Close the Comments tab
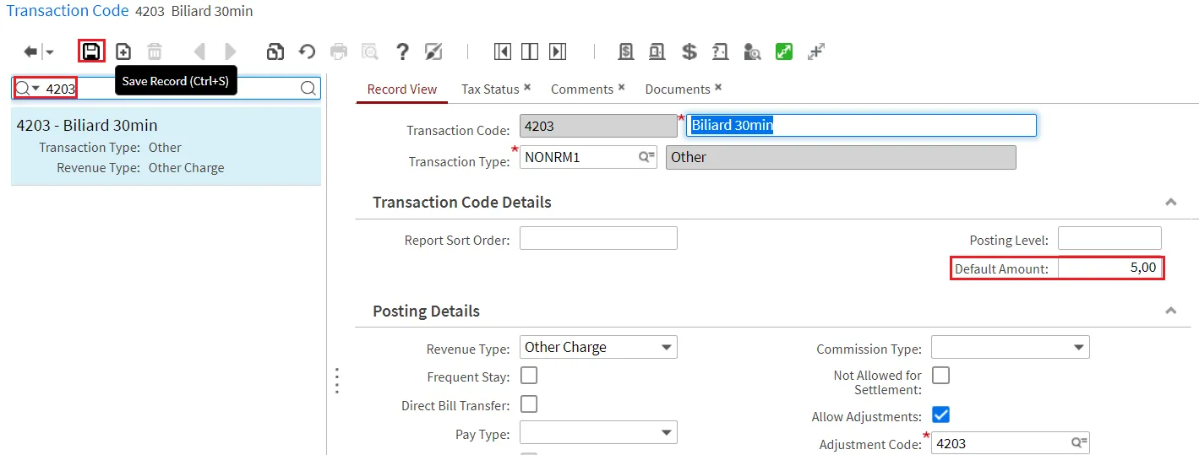 coord(621,87)
